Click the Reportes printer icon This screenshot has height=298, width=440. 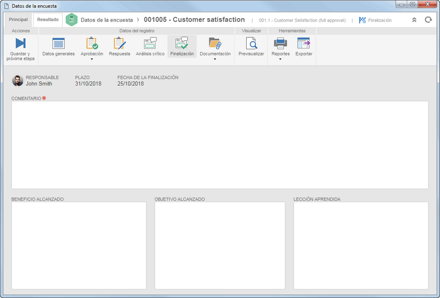[x=281, y=43]
